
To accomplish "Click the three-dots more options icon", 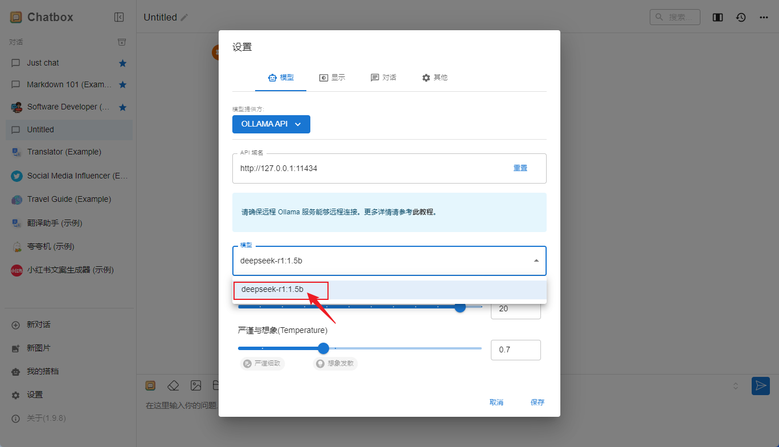I will tap(764, 17).
